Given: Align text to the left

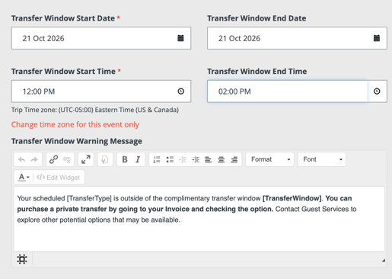Looking at the screenshot, I should pyautogui.click(x=209, y=159).
